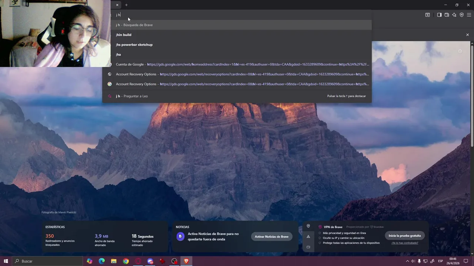Open 'Cuenta de Google' history suggestion

(x=237, y=64)
